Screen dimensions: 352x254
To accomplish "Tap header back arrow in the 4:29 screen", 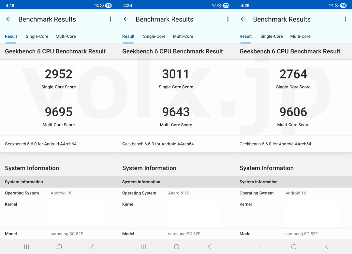I will 243,19.
